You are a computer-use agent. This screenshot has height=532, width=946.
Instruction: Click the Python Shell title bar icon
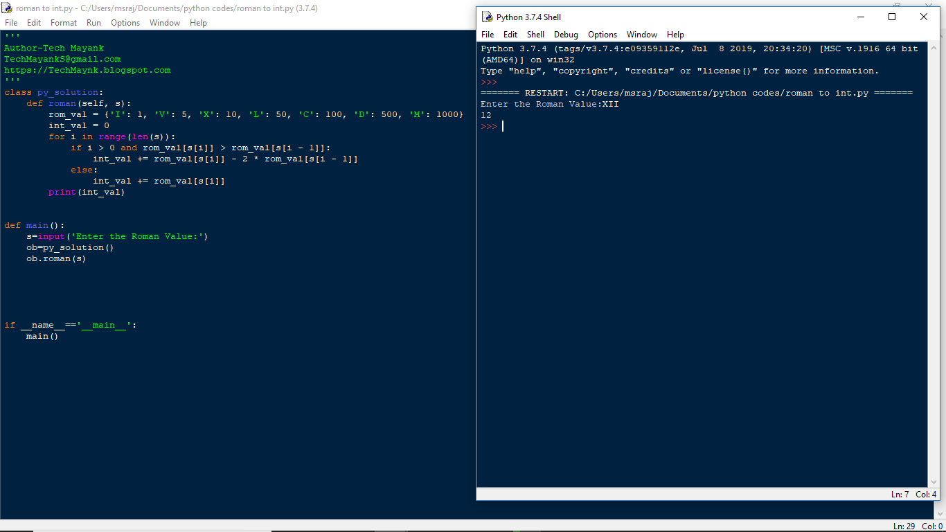click(487, 17)
